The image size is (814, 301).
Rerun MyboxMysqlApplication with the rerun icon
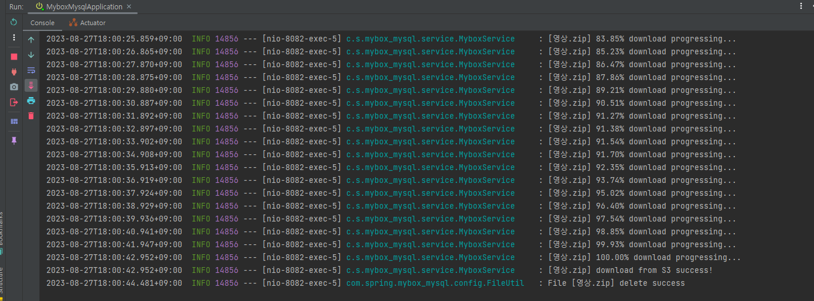point(14,22)
